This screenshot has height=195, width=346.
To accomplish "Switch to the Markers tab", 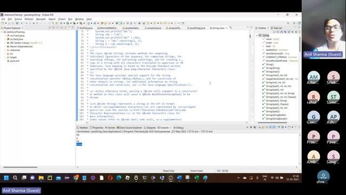I will click(x=82, y=128).
